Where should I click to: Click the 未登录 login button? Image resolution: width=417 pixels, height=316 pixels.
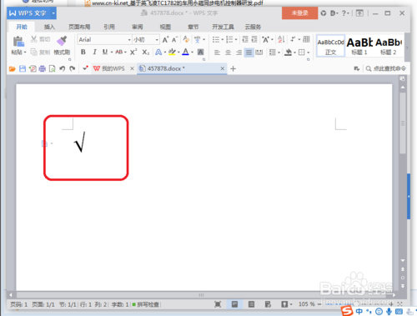[299, 13]
